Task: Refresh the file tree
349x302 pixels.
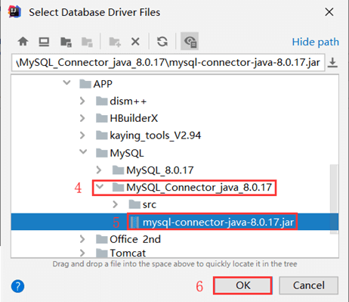Action: tap(162, 42)
